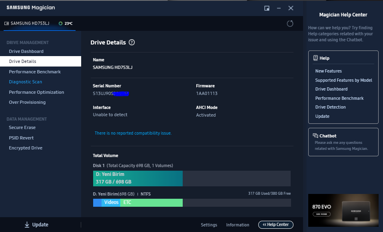The image size is (383, 232).
Task: Open Supported Features by Model help topic
Action: click(344, 80)
